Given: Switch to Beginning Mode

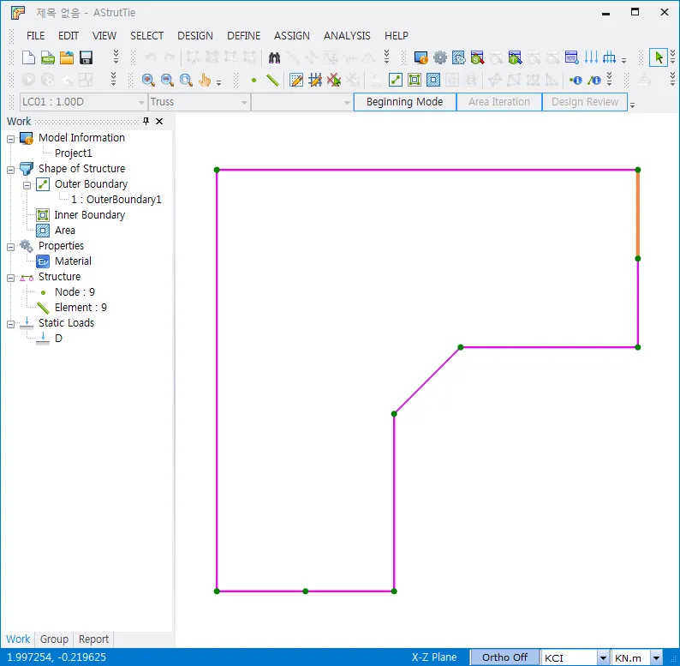Looking at the screenshot, I should coord(404,102).
